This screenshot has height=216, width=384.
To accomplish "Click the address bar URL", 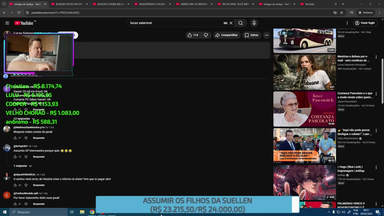I will tap(55, 13).
